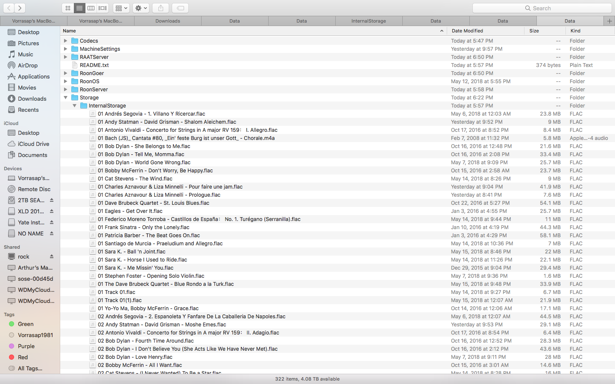Expand the RAATServer folder

(65, 57)
